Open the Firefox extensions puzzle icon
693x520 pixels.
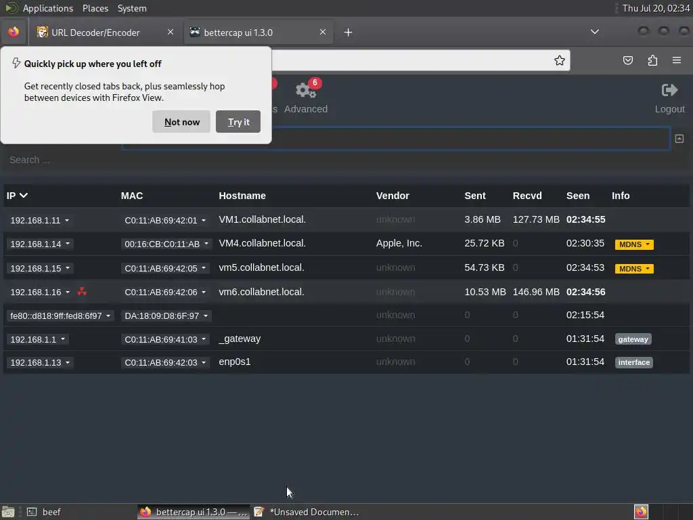point(652,60)
